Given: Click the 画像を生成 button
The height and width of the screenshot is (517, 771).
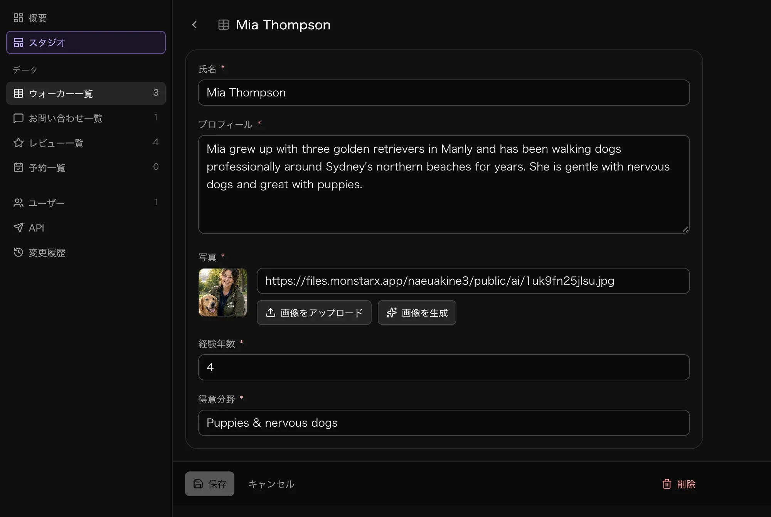Looking at the screenshot, I should [417, 313].
